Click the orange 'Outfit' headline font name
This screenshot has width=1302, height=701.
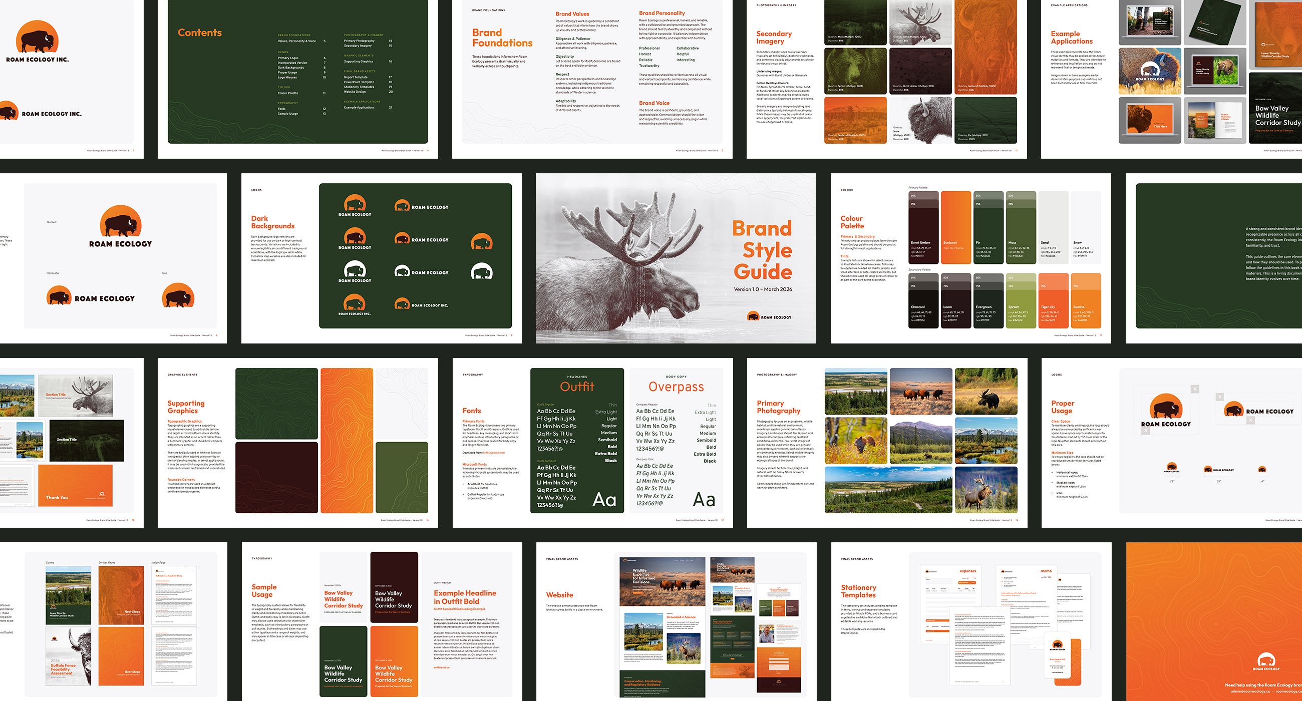click(x=577, y=387)
